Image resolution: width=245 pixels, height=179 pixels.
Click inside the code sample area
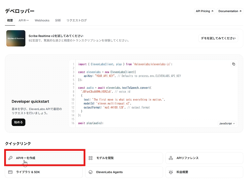tap(148, 94)
